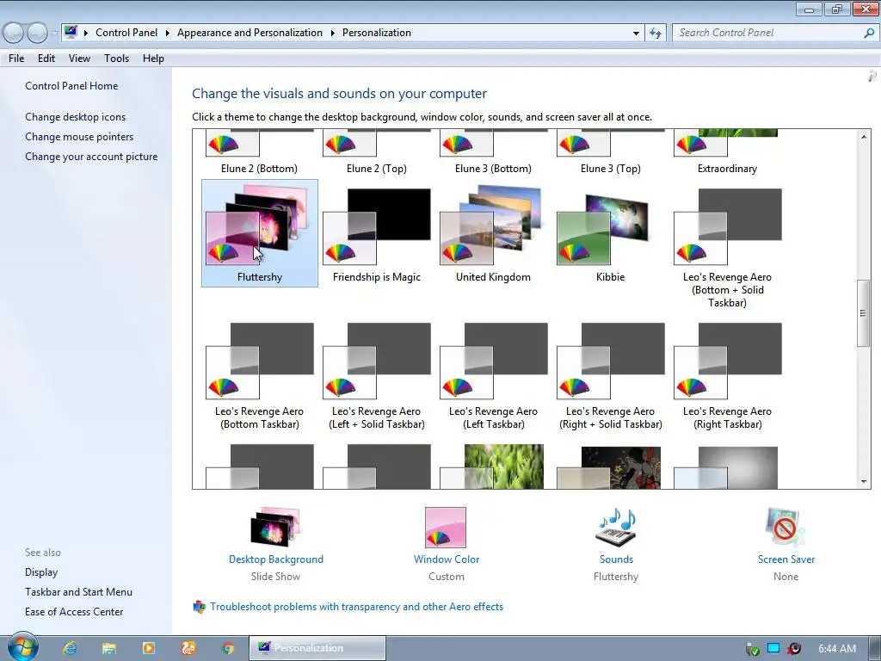Click the tray icon with green checkmark

pyautogui.click(x=752, y=649)
